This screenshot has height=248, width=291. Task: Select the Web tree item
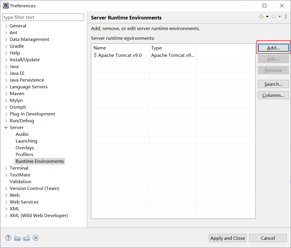pyautogui.click(x=15, y=195)
